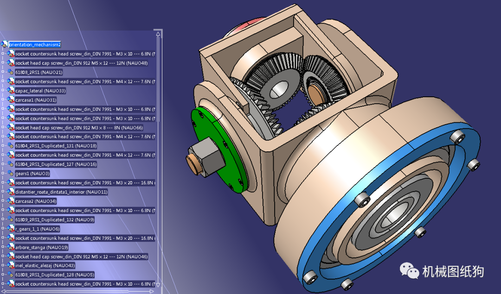
Task: Click the part icon of M3 x 8 screw NAUO66
Action: click(11, 127)
